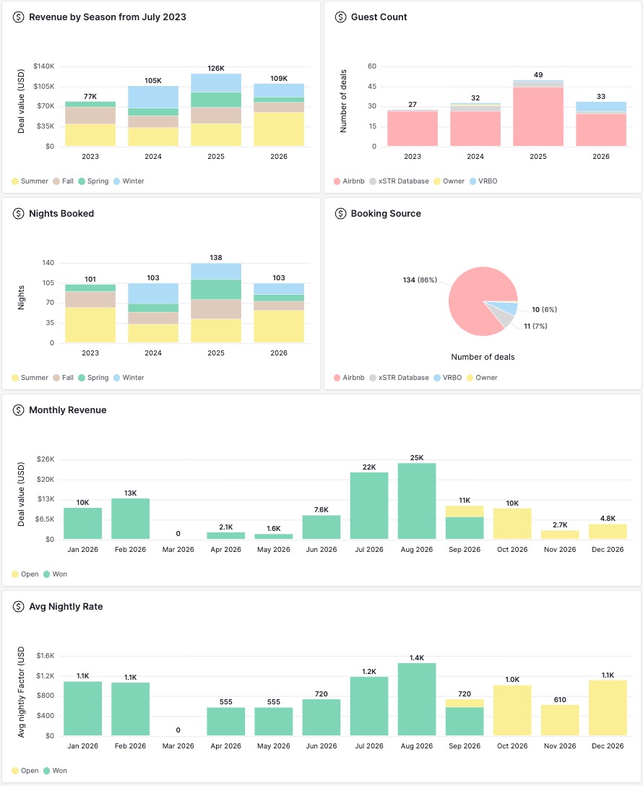This screenshot has height=786, width=643.
Task: Click the dollar icon next to Booking Source
Action: tap(341, 214)
